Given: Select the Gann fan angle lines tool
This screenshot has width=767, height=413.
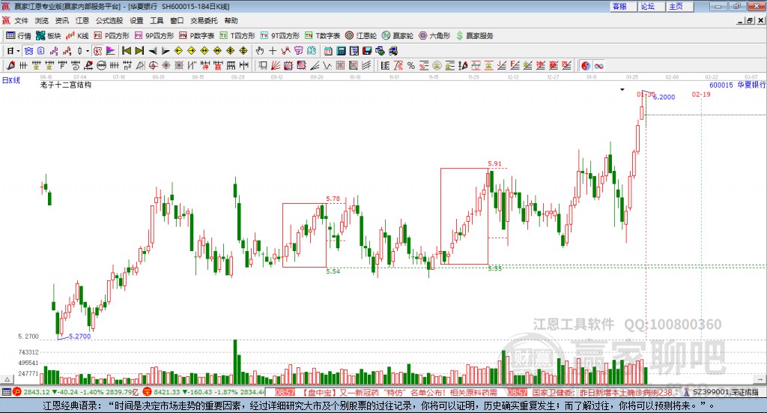Looking at the screenshot, I should click(x=276, y=65).
